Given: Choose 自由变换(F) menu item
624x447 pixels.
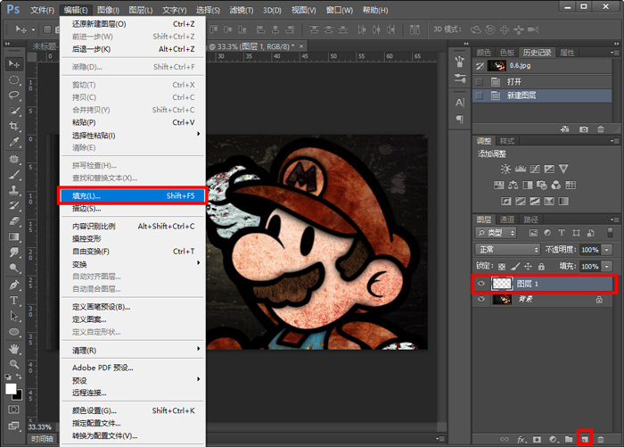Looking at the screenshot, I should [x=133, y=252].
